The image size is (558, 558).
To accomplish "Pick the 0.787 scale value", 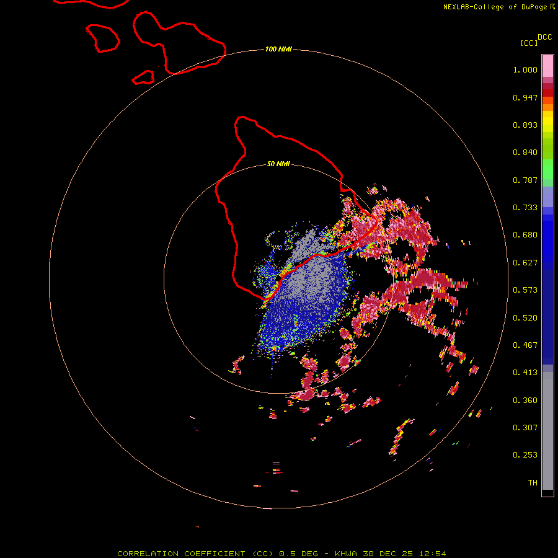I will [525, 180].
